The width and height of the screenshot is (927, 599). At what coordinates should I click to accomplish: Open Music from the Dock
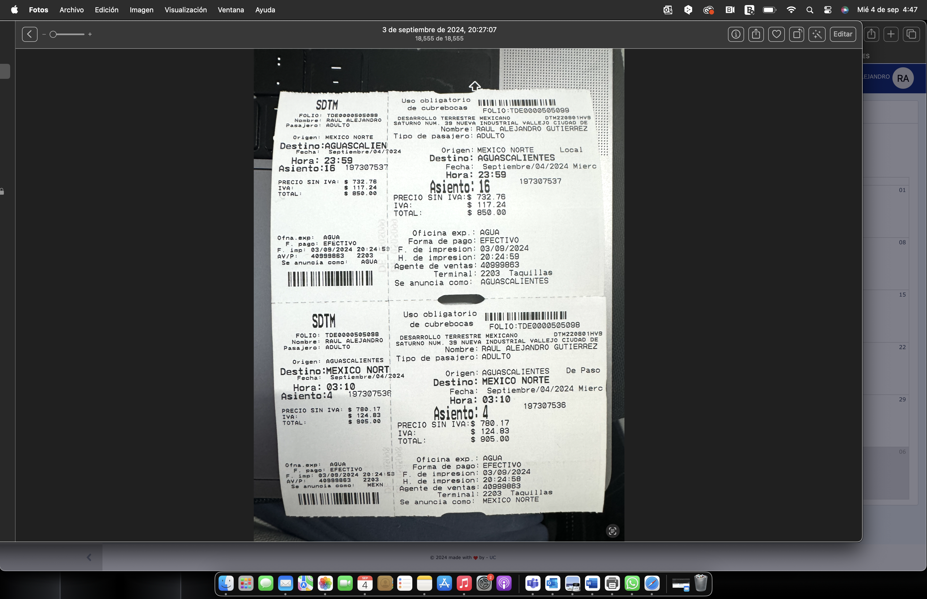(x=464, y=583)
